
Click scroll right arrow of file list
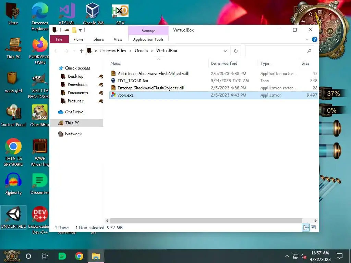(x=315, y=221)
